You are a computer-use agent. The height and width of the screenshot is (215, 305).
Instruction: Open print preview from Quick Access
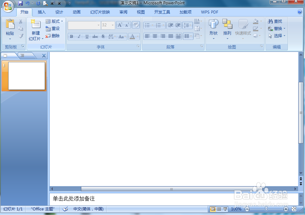coord(45,3)
